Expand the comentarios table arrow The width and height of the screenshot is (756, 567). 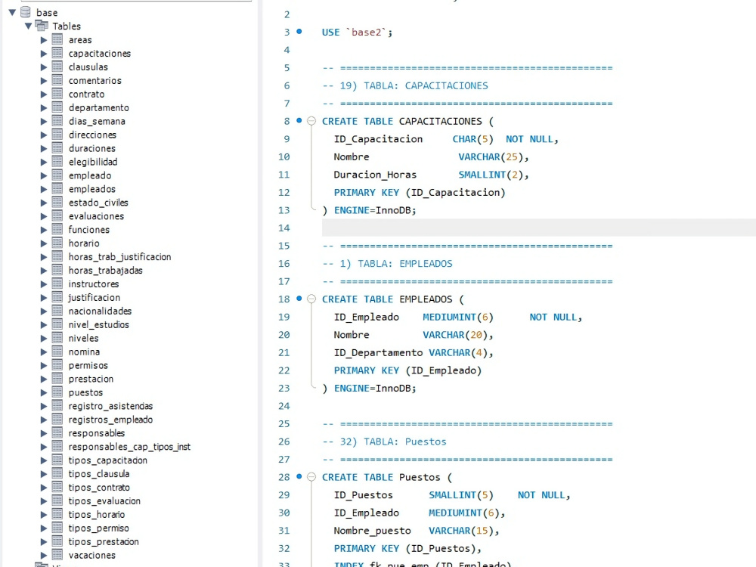[x=44, y=81]
